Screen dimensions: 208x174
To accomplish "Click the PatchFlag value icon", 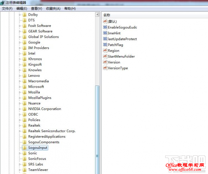I will pos(105,45).
